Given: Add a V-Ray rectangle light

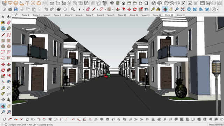Looking at the screenshot, I should (10, 3).
